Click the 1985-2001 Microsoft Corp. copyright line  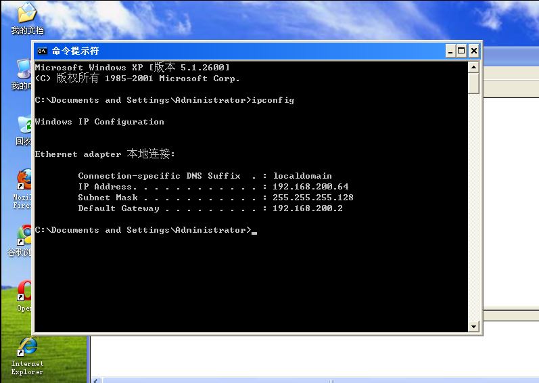tap(137, 78)
